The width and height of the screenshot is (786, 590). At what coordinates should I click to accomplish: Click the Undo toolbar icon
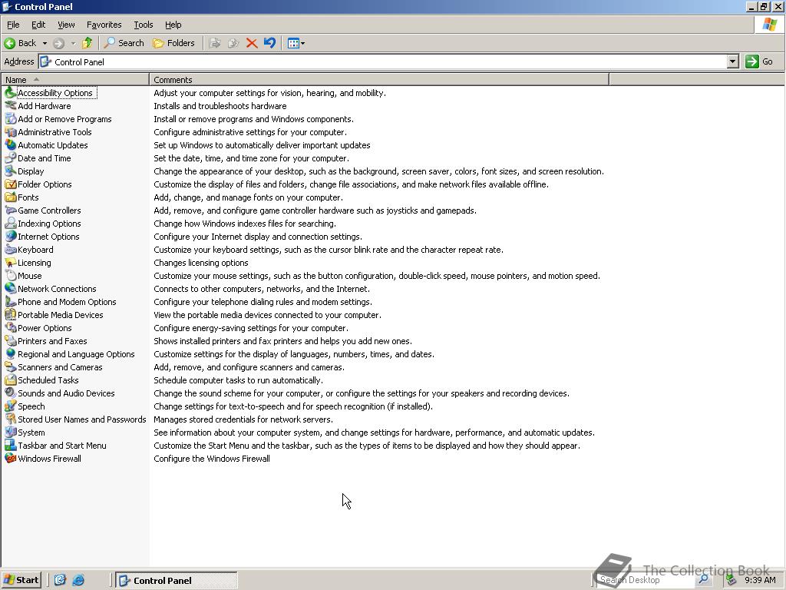pyautogui.click(x=269, y=43)
